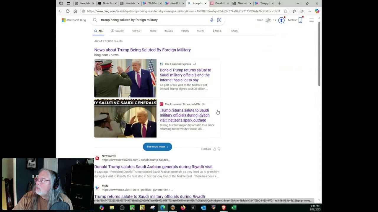This screenshot has width=378, height=212.
Task: Give thumbs down feedback on news
Action: (219, 149)
